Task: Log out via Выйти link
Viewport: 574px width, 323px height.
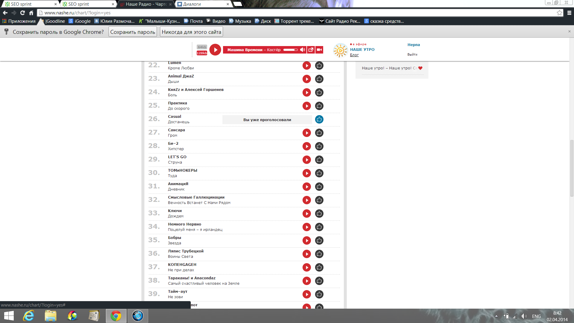Action: coord(412,54)
